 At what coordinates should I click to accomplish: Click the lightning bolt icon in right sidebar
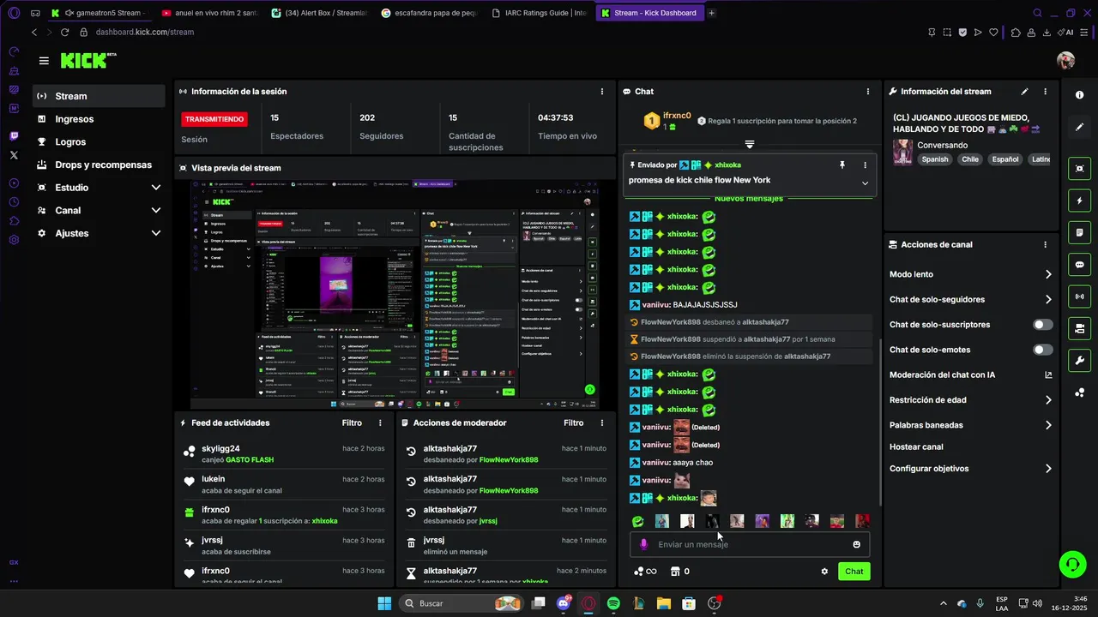1080,201
